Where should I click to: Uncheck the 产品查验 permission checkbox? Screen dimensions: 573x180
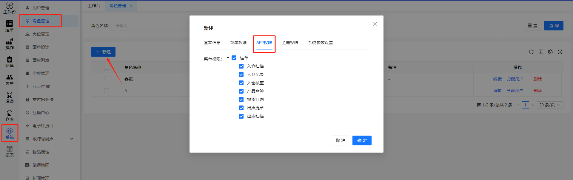click(241, 91)
